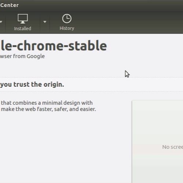
Task: Click the "No scree" screenshot placeholder
Action: click(172, 147)
